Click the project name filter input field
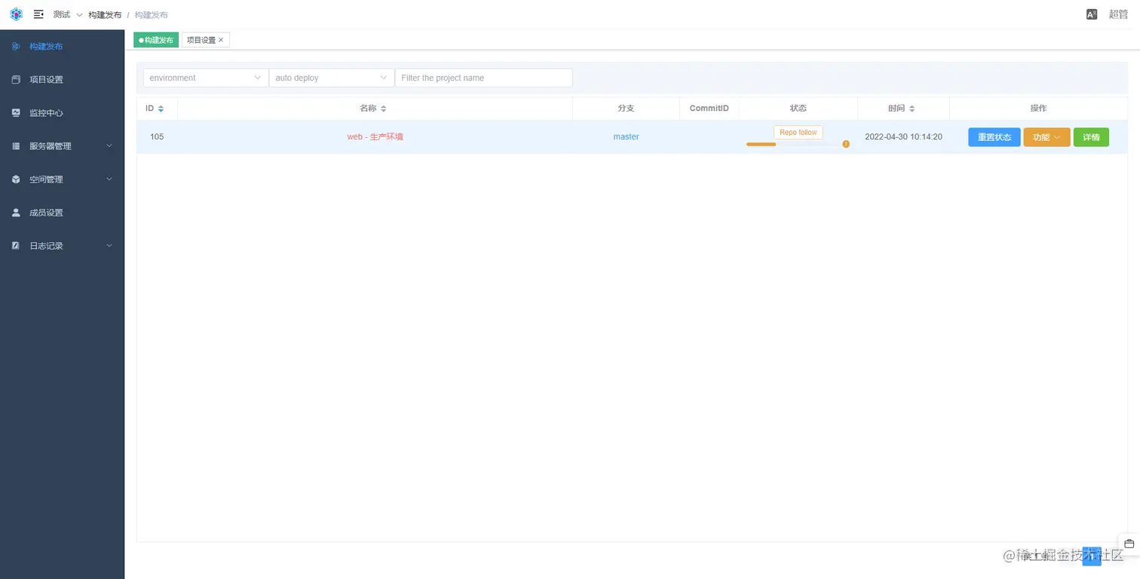Screen dimensions: 1140x579 pos(483,77)
